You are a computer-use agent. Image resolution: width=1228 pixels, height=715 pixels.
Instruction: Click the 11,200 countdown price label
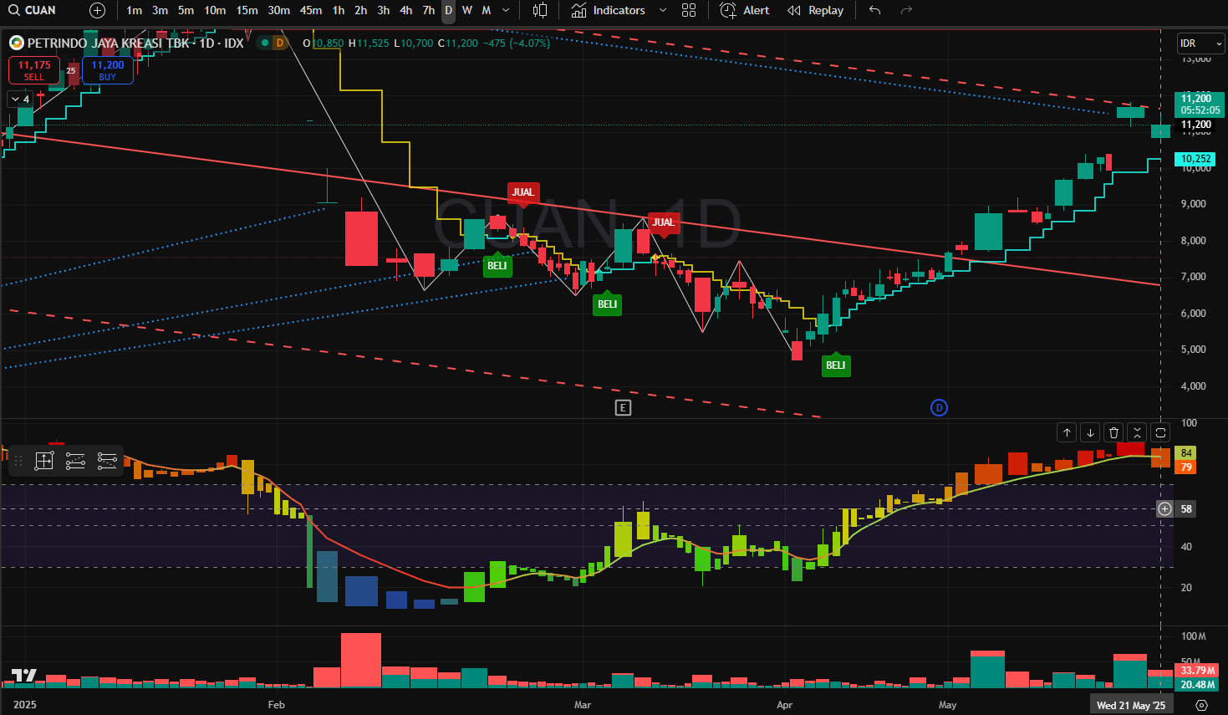(1200, 105)
